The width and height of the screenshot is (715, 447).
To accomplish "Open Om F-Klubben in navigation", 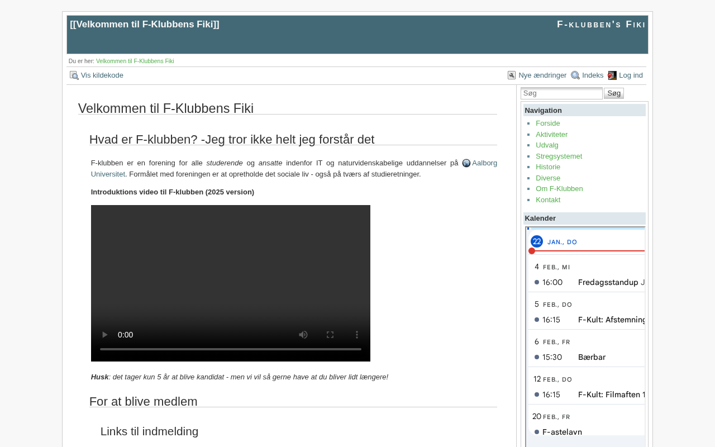I will 559,189.
